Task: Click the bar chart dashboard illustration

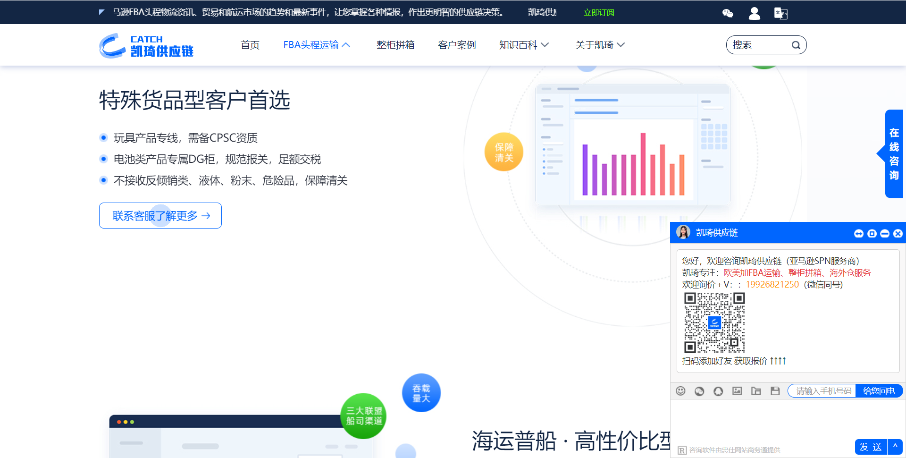Action: (x=633, y=144)
